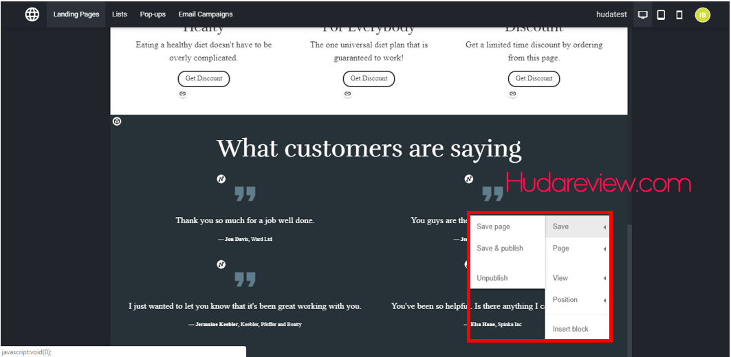This screenshot has height=357, width=731.
Task: Select Unpublish in the save menu
Action: click(492, 278)
